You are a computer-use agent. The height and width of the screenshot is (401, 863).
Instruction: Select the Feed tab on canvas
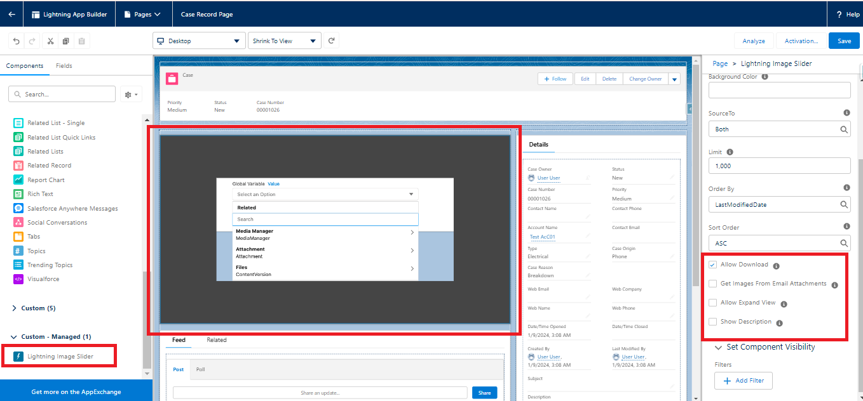click(179, 340)
